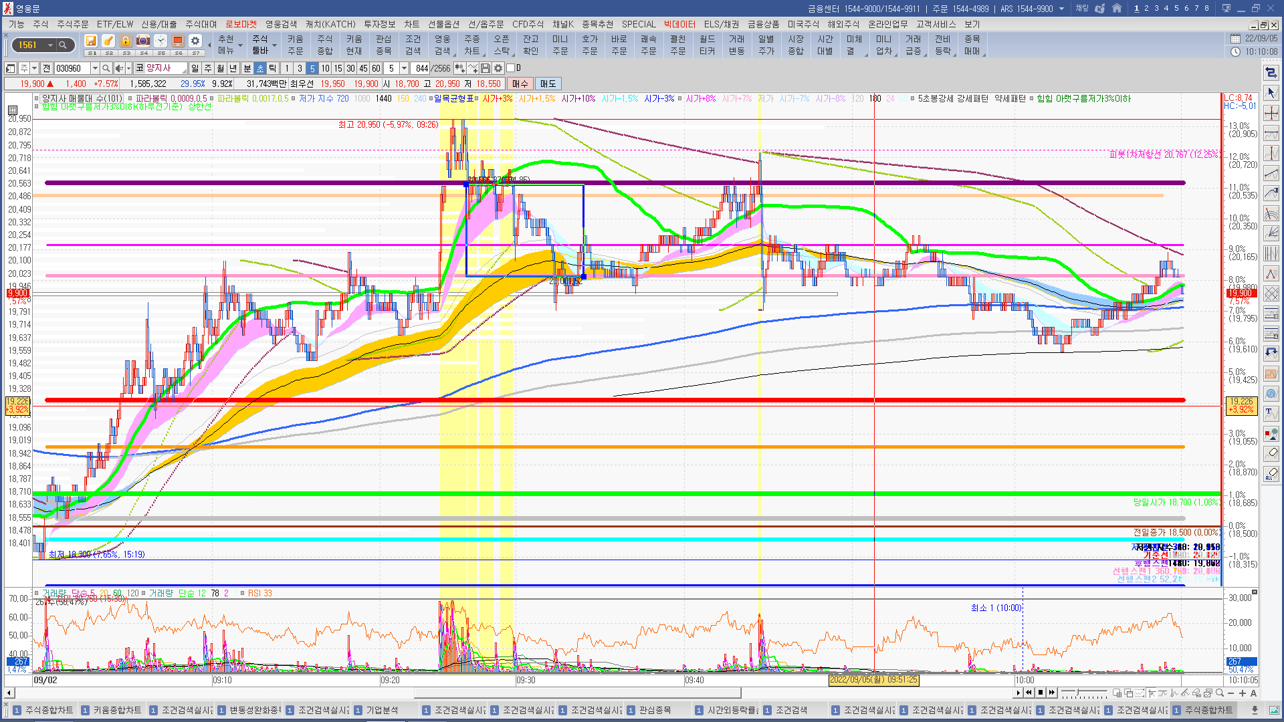The height and width of the screenshot is (722, 1284).
Task: Click the download arrow icon in bottom tab bar
Action: click(x=1255, y=710)
